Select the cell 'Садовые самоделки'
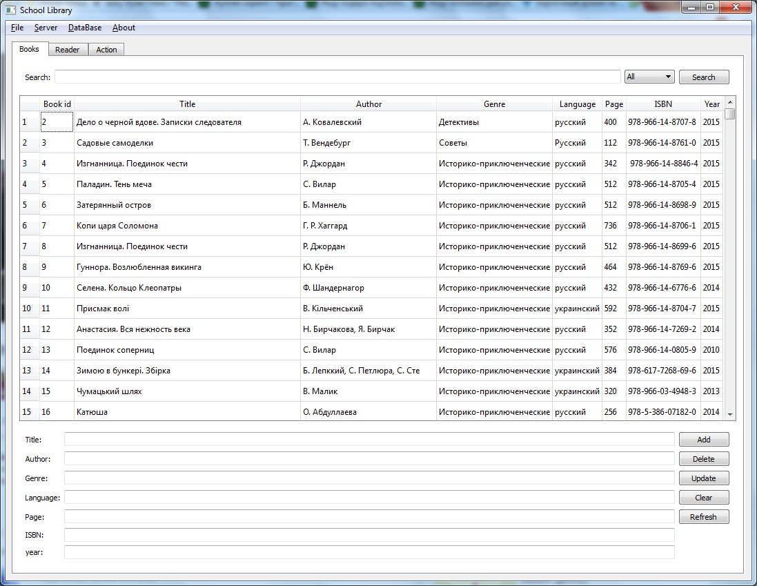Viewport: 757px width, 586px height. point(187,143)
